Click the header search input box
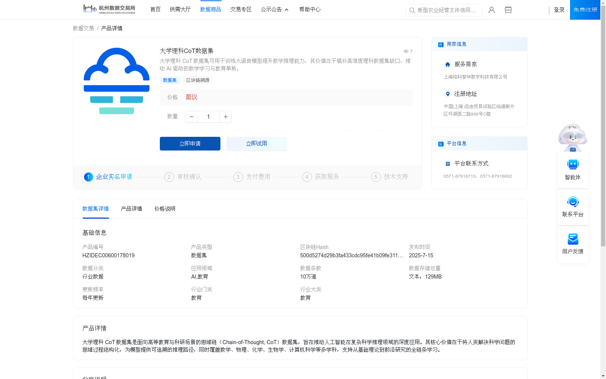 pyautogui.click(x=444, y=10)
